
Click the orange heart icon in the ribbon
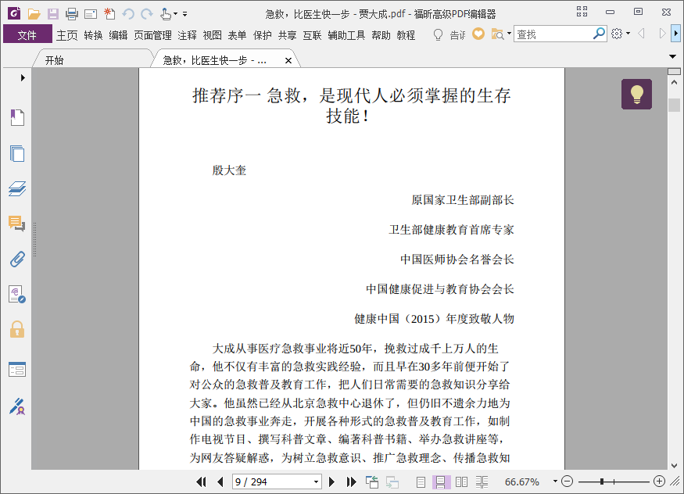click(478, 34)
